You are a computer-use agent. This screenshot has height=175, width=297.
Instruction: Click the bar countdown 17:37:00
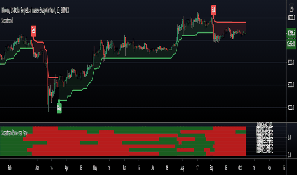point(291,44)
